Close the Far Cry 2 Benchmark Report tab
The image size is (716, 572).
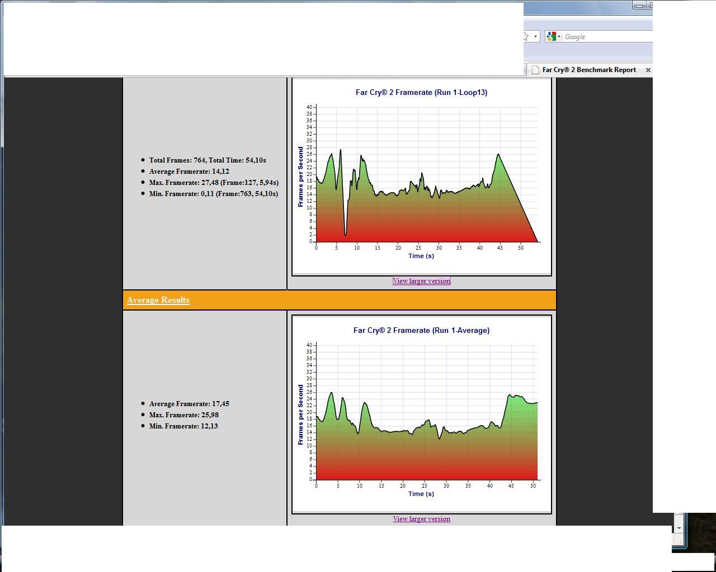coord(648,70)
